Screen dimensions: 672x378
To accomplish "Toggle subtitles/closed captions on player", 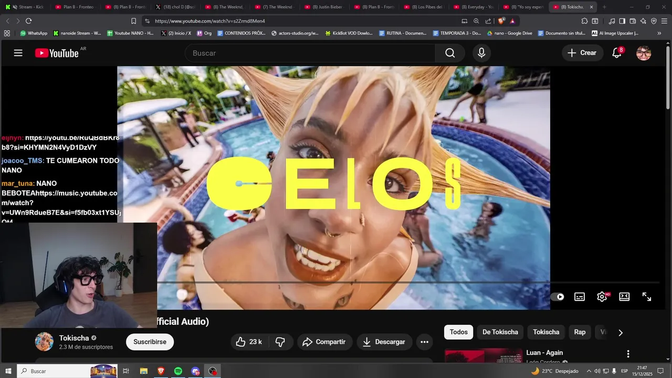I will point(580,297).
